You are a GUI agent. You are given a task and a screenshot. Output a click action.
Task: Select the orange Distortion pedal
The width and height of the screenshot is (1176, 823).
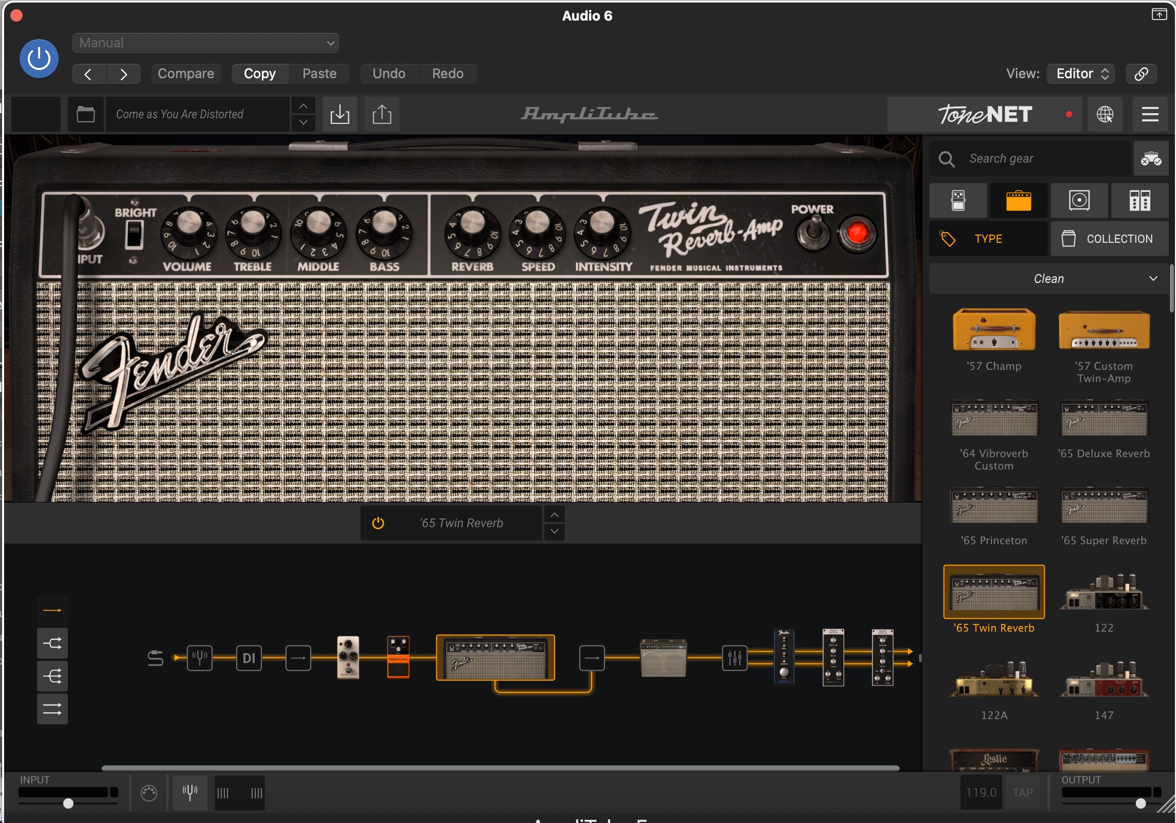click(398, 658)
